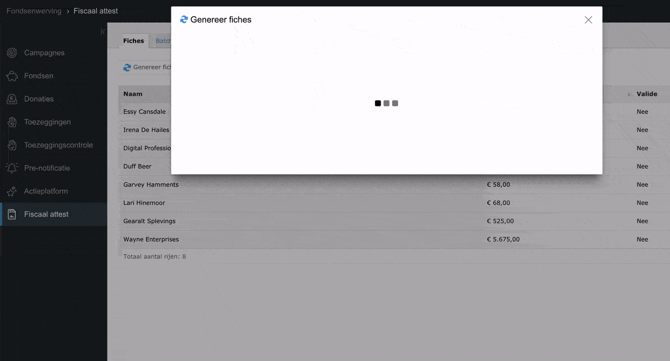This screenshot has height=361, width=670.
Task: Click the Actieplatform star icon
Action: (x=12, y=191)
